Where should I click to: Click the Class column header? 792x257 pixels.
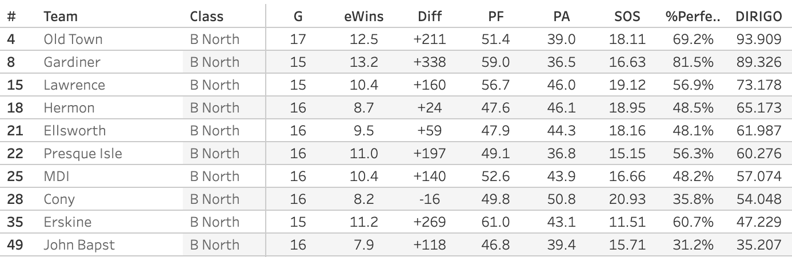pyautogui.click(x=207, y=17)
